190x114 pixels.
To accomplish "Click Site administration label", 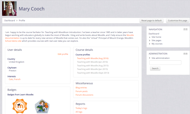I will [161, 58].
